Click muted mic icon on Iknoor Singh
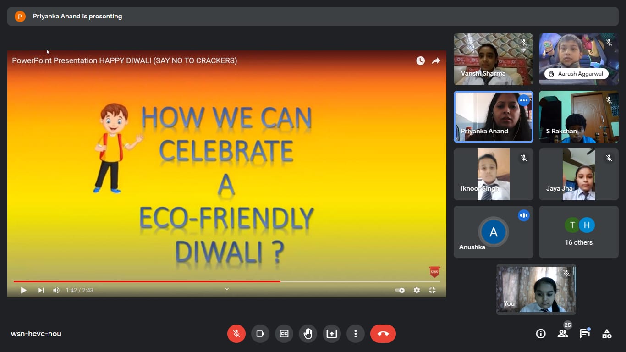Image resolution: width=626 pixels, height=352 pixels. pyautogui.click(x=524, y=158)
